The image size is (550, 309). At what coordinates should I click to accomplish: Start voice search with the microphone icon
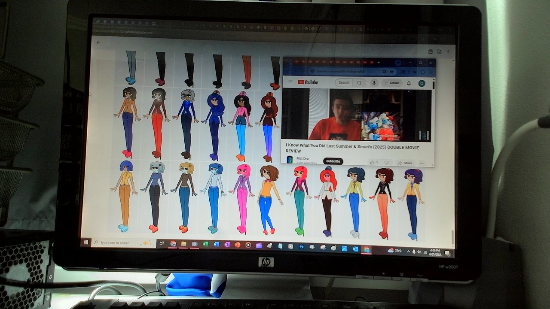click(374, 82)
